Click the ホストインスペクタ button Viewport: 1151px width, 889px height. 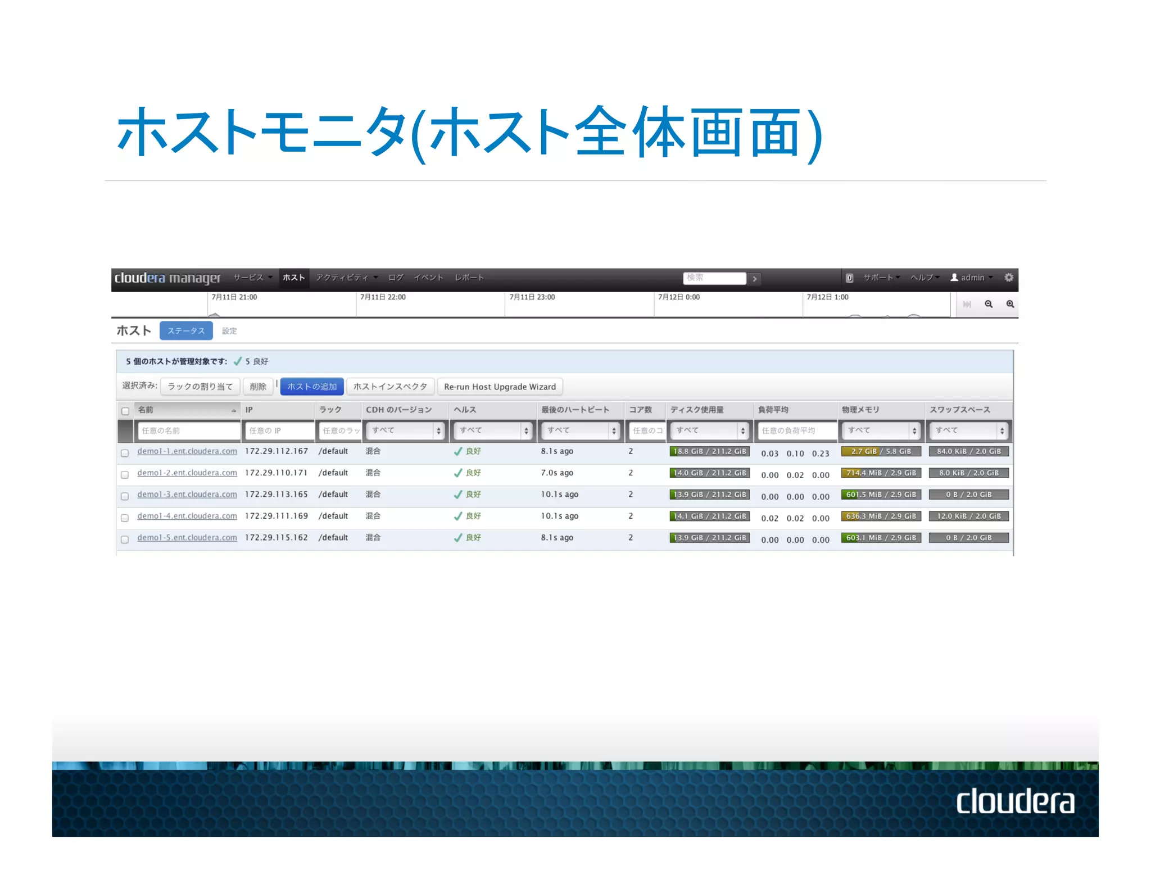(x=391, y=387)
